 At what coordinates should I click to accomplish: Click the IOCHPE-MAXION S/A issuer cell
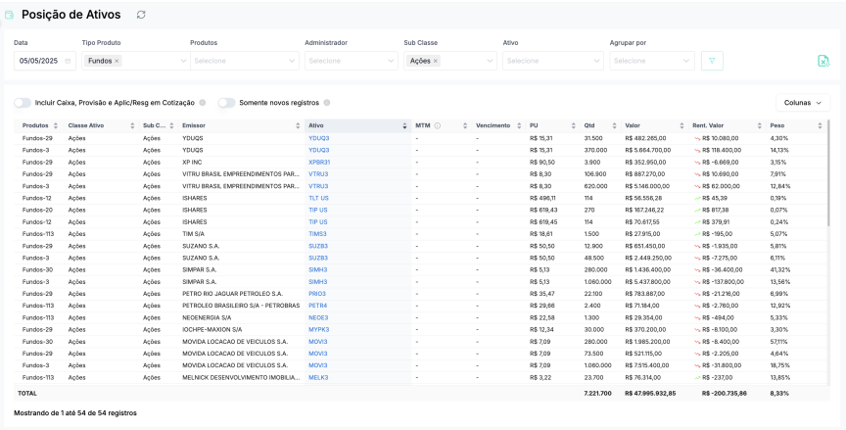click(x=212, y=330)
